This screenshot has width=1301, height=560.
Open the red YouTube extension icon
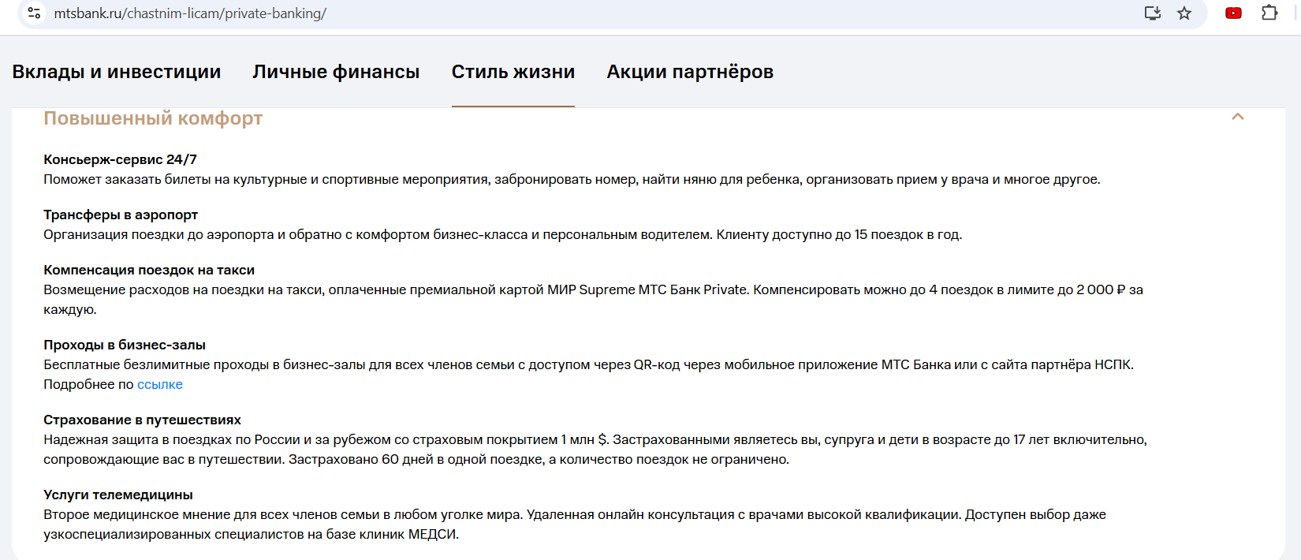pyautogui.click(x=1234, y=13)
